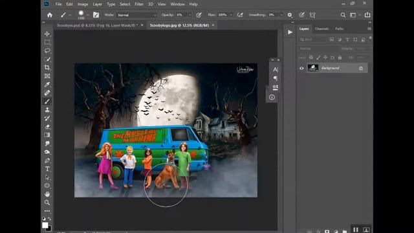This screenshot has width=414, height=233.
Task: Toggle symmetry paint options
Action: pyautogui.click(x=312, y=15)
